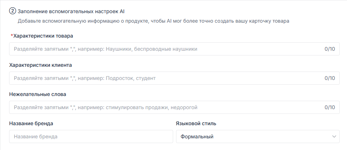
Task: Click the Подросток, студент placeholder example
Action: 131,78
